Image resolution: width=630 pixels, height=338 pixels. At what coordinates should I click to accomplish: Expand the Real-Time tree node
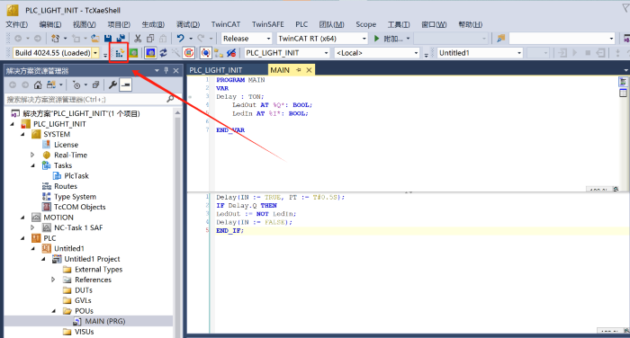click(x=32, y=155)
